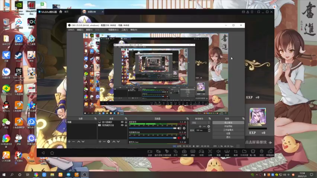
Task: Click MuMu Android home button at bottom
Action: coord(52,153)
